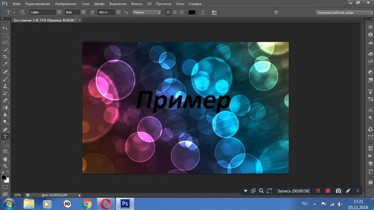374x210 pixels.
Task: Open the Редактирование menu
Action: tap(37, 4)
